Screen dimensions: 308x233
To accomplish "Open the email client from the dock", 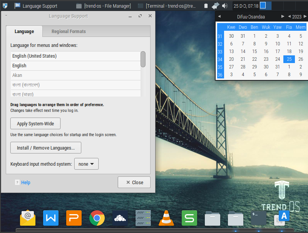I will 28,218.
